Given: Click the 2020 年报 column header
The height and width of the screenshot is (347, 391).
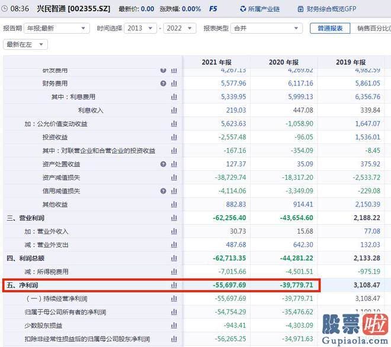Looking at the screenshot, I should tap(284, 62).
